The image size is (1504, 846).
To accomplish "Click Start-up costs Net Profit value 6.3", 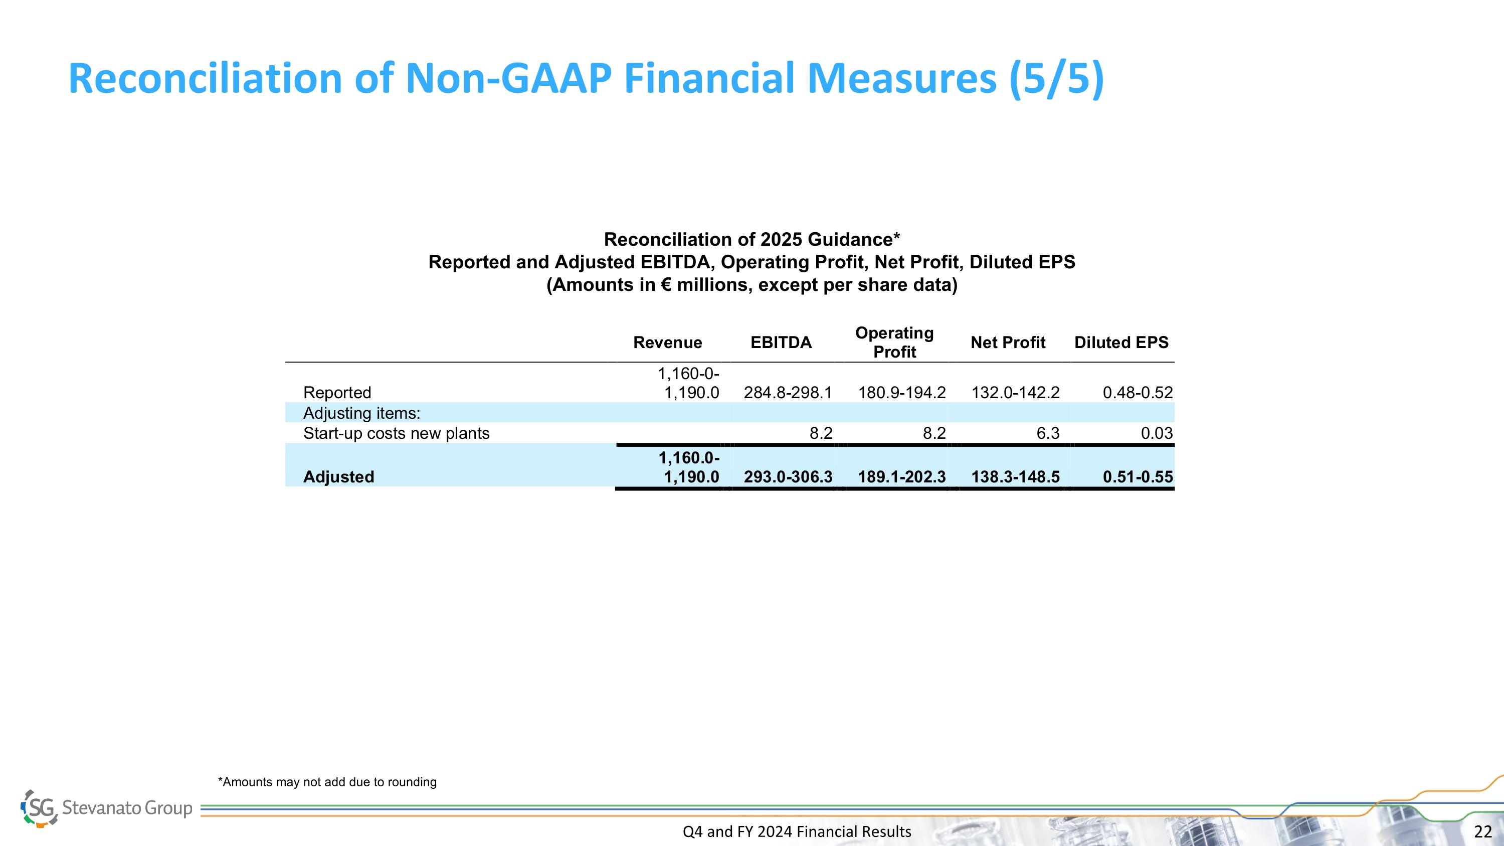I will [x=1047, y=433].
